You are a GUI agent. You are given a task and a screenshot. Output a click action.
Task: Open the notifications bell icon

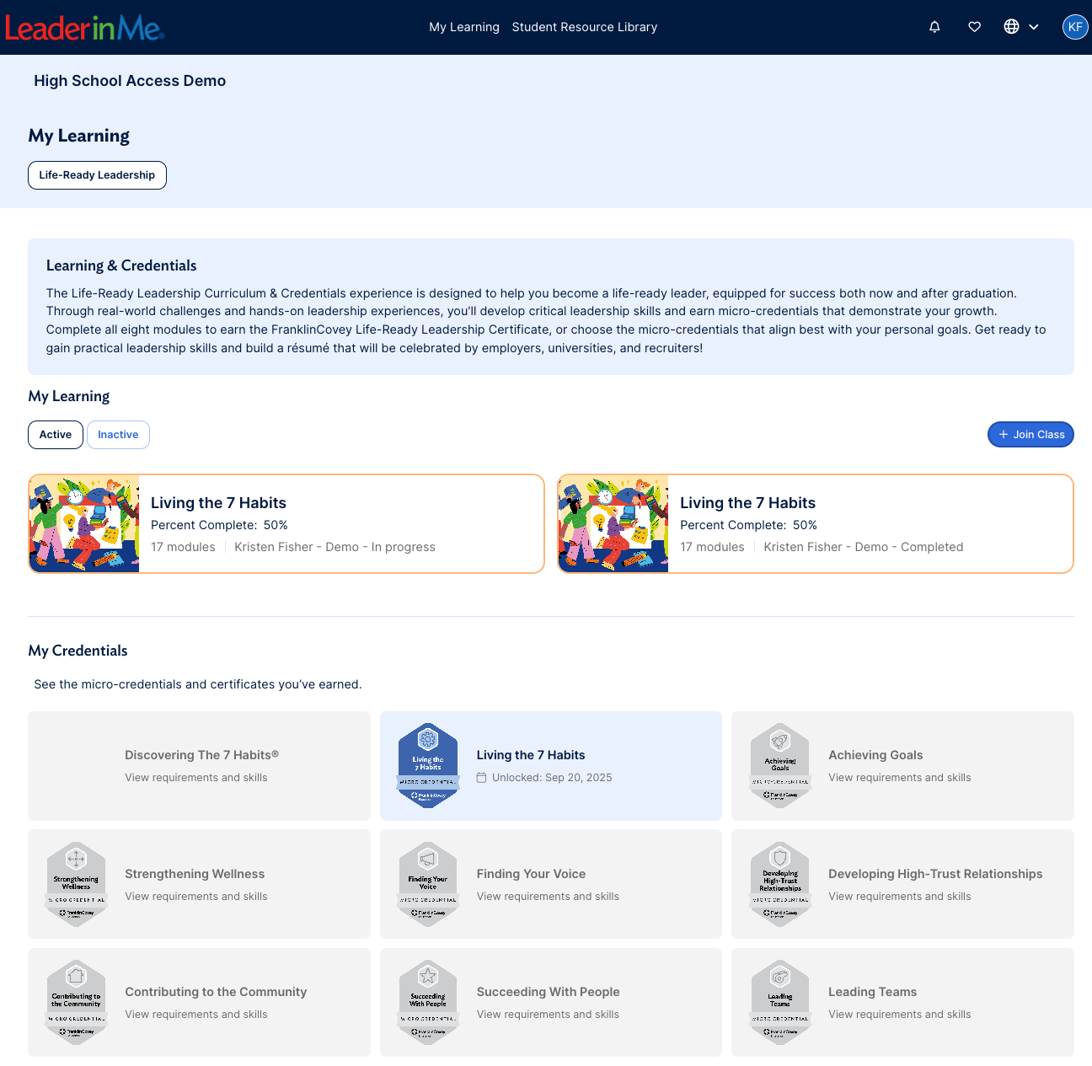click(x=934, y=27)
